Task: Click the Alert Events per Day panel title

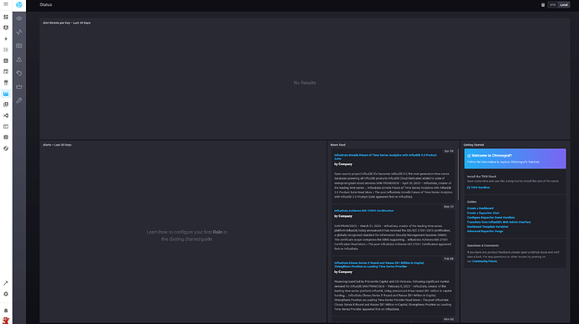Action: tap(66, 23)
